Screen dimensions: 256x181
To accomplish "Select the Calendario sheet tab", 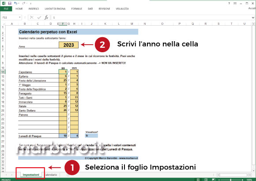I will tap(51, 175).
